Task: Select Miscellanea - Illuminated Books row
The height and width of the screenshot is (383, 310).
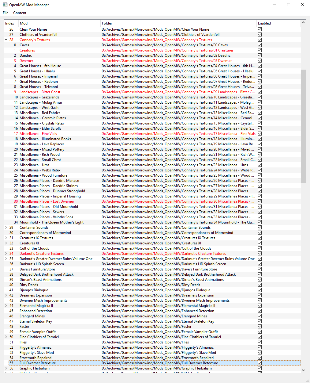Action: point(152,139)
